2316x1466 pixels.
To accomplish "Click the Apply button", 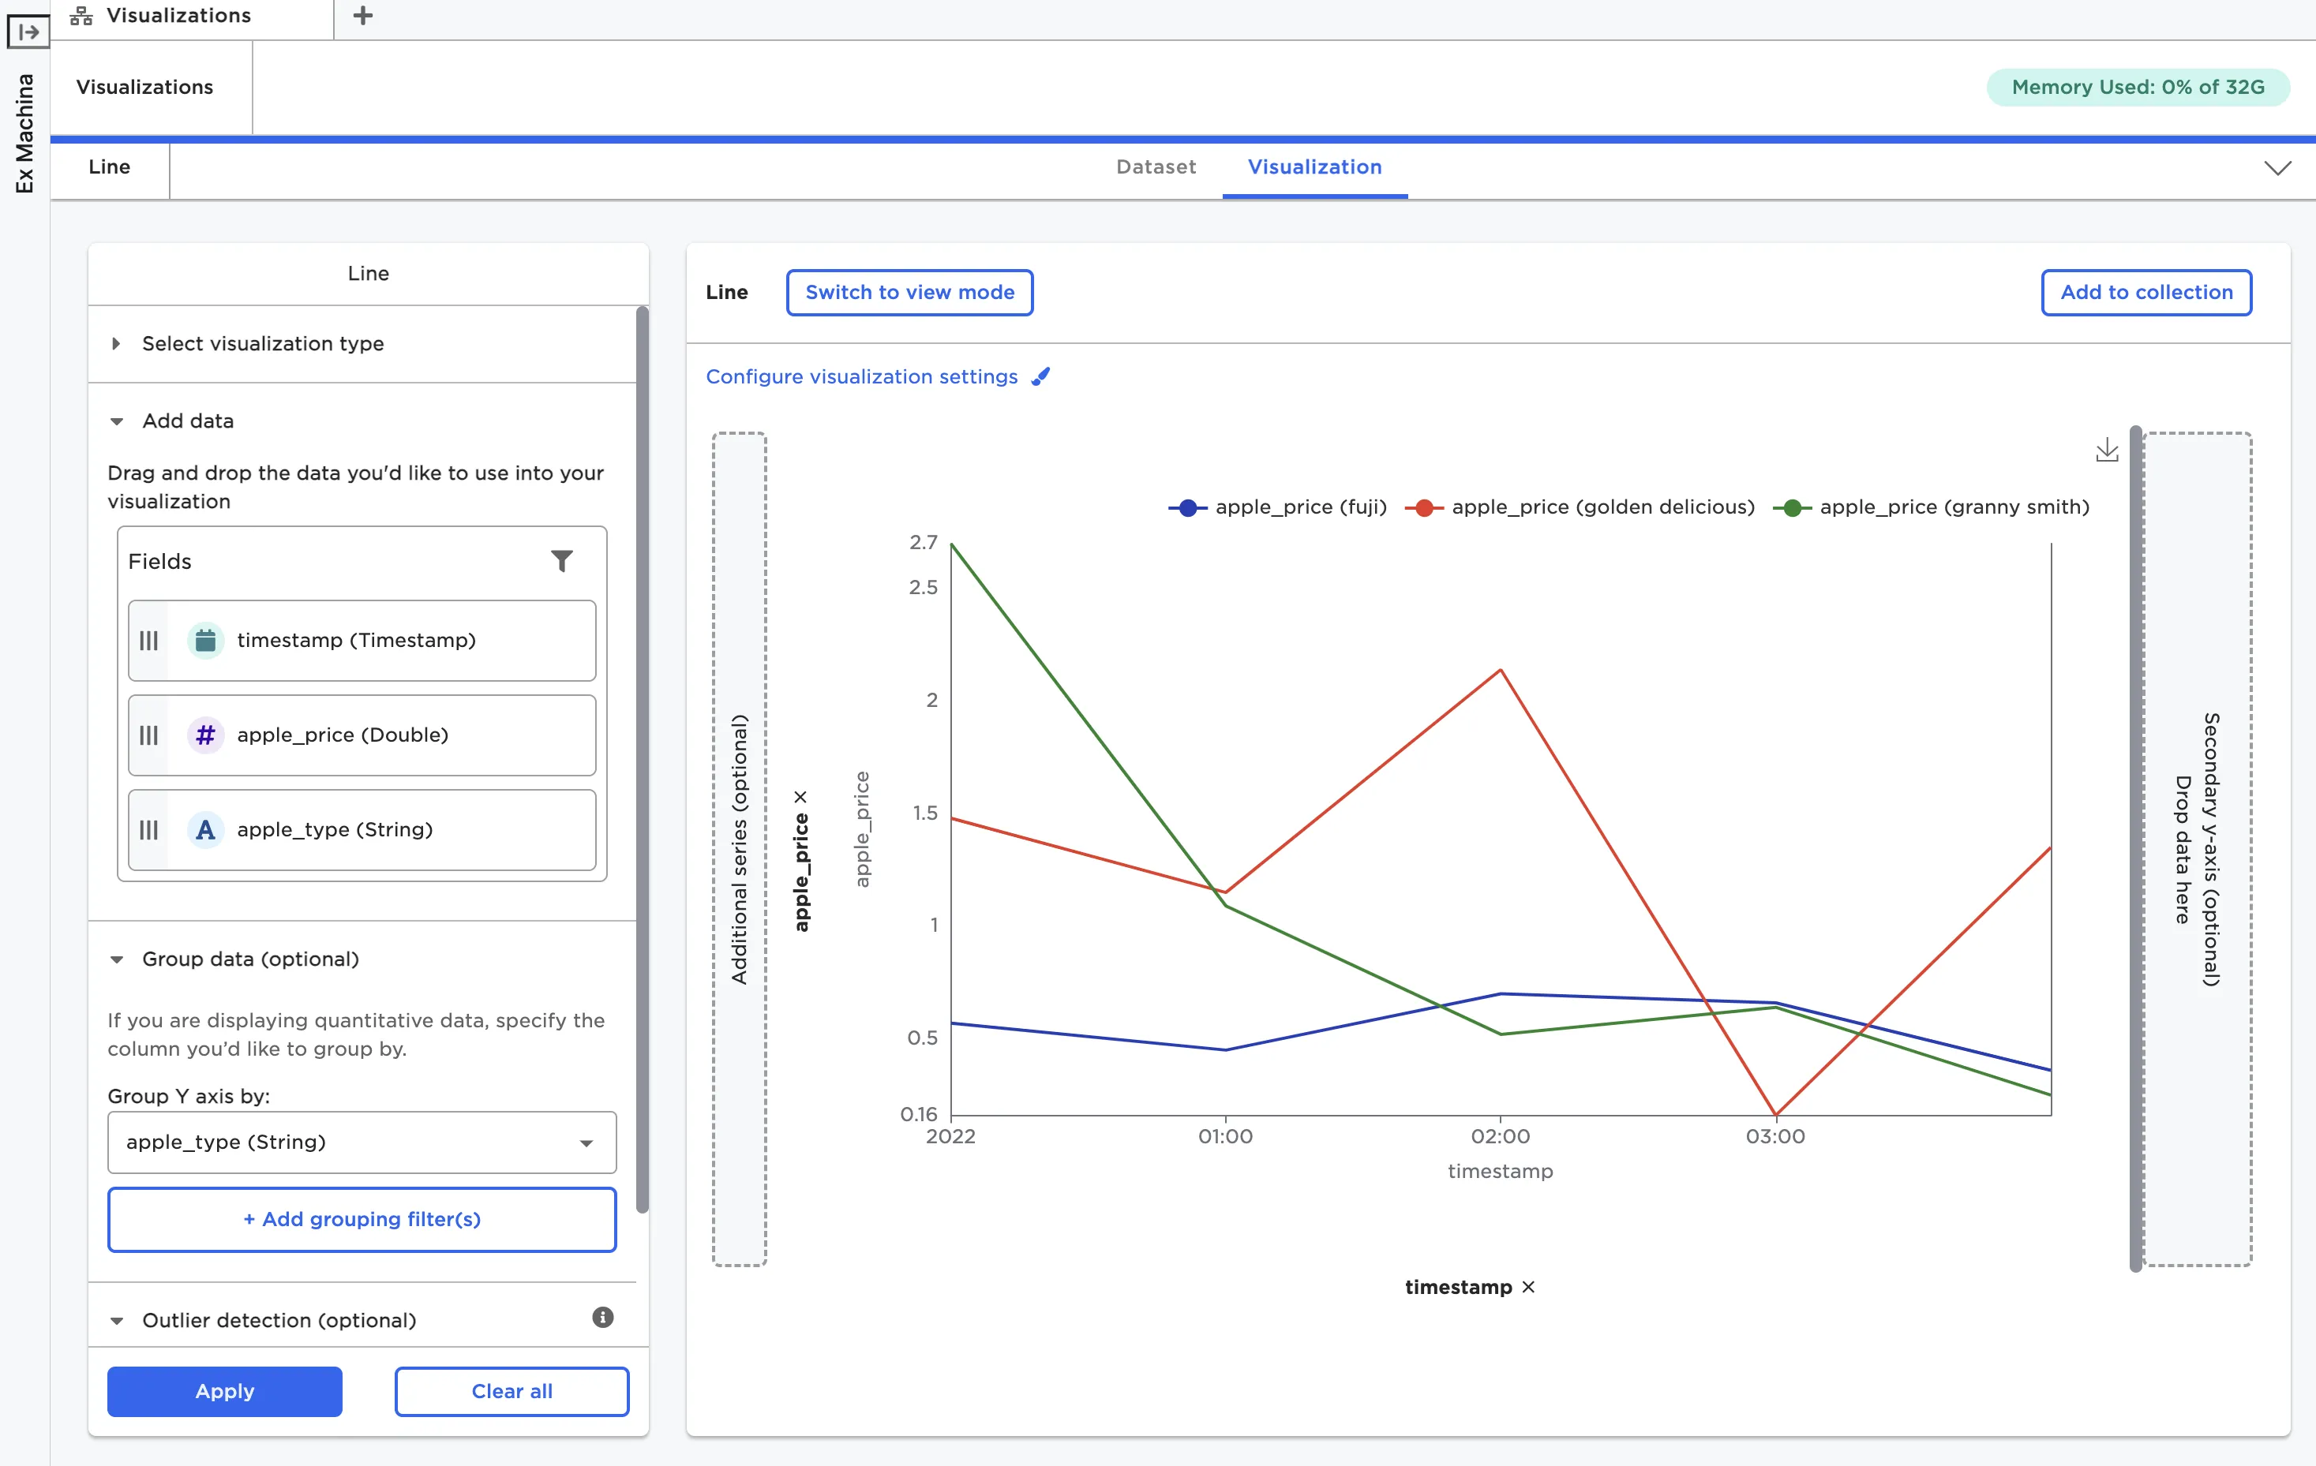I will point(224,1391).
